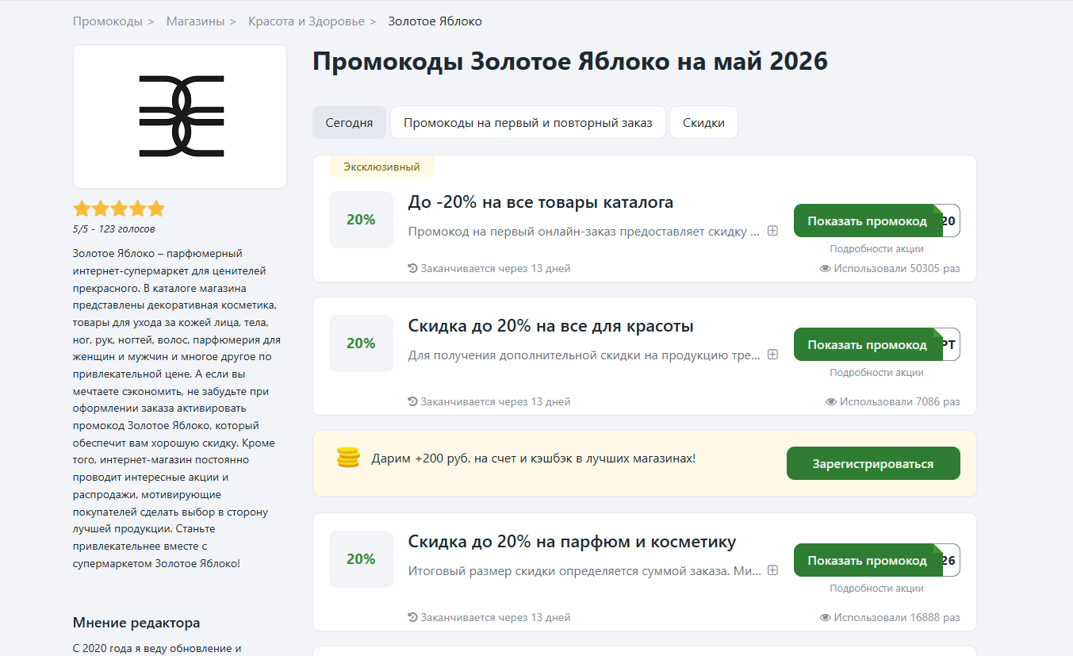Viewport: 1073px width, 656px height.
Task: Click the Золотое Яблоко store logo
Action: [x=180, y=117]
